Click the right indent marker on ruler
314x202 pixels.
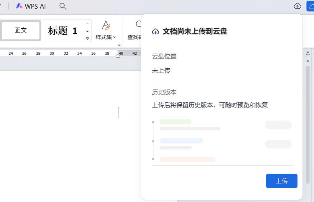tap(118, 56)
